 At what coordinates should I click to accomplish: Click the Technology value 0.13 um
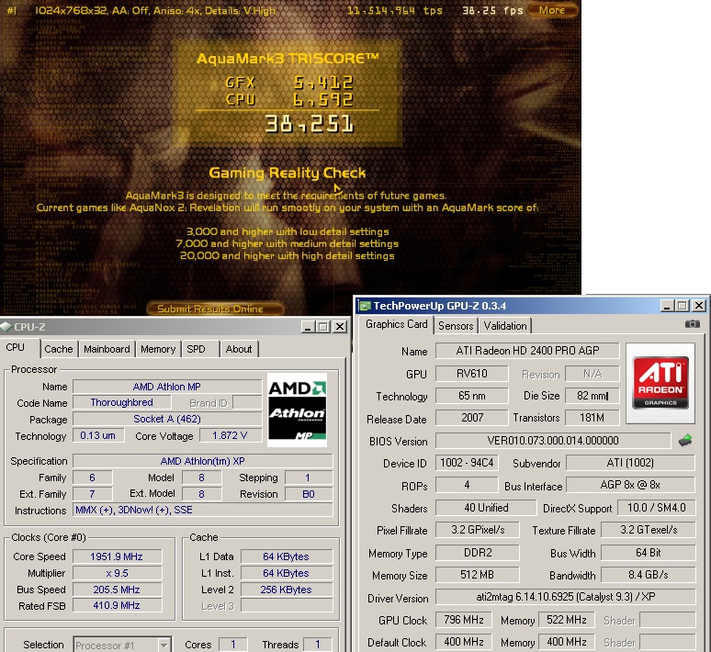(98, 435)
